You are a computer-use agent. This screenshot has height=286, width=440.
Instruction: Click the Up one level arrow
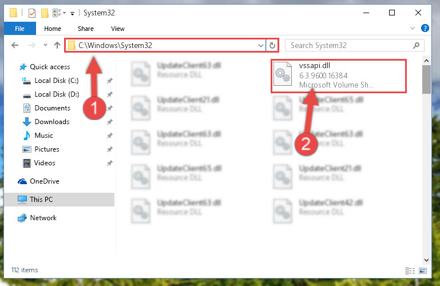pyautogui.click(x=57, y=45)
